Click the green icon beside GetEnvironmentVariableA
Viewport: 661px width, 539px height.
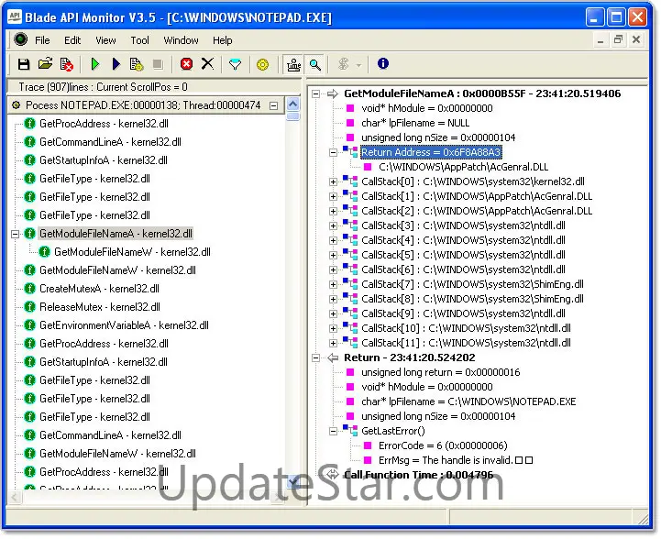point(29,325)
